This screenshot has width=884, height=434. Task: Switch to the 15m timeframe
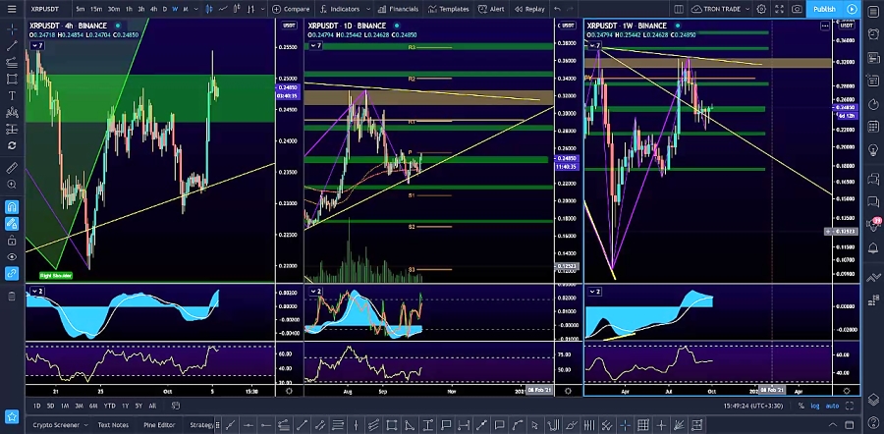[96, 9]
